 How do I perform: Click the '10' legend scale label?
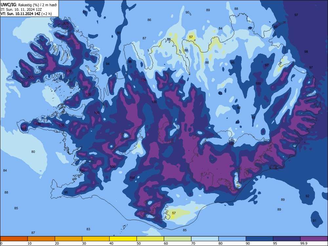click(30, 243)
